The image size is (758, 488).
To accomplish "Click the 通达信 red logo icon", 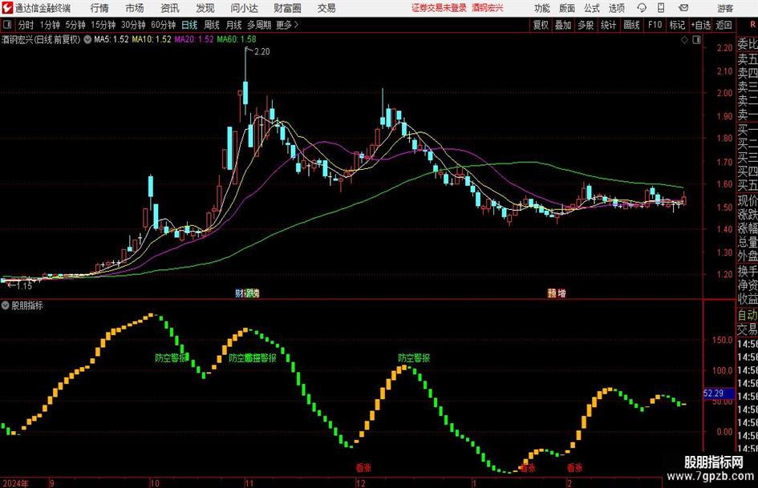I will point(7,8).
